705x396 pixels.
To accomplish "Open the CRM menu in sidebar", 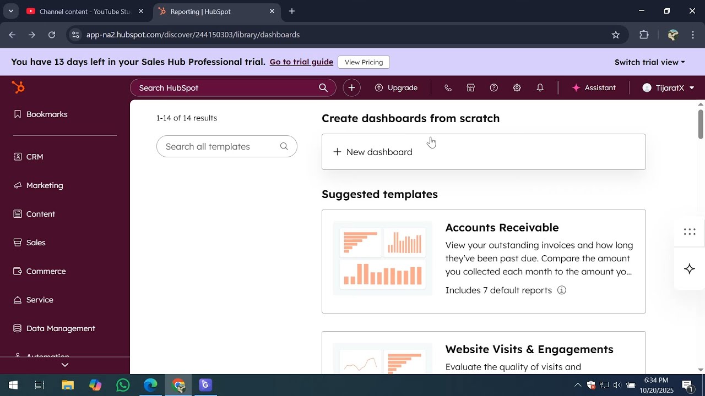I will coord(29,157).
